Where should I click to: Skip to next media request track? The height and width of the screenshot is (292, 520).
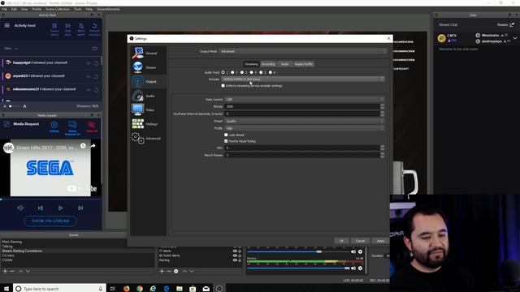(80, 208)
